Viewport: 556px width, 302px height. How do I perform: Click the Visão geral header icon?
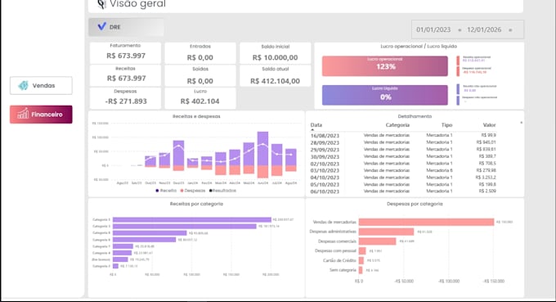click(x=101, y=4)
